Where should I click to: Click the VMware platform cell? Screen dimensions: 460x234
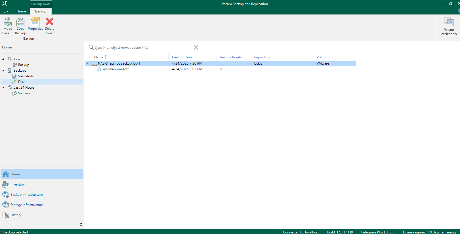tap(323, 63)
